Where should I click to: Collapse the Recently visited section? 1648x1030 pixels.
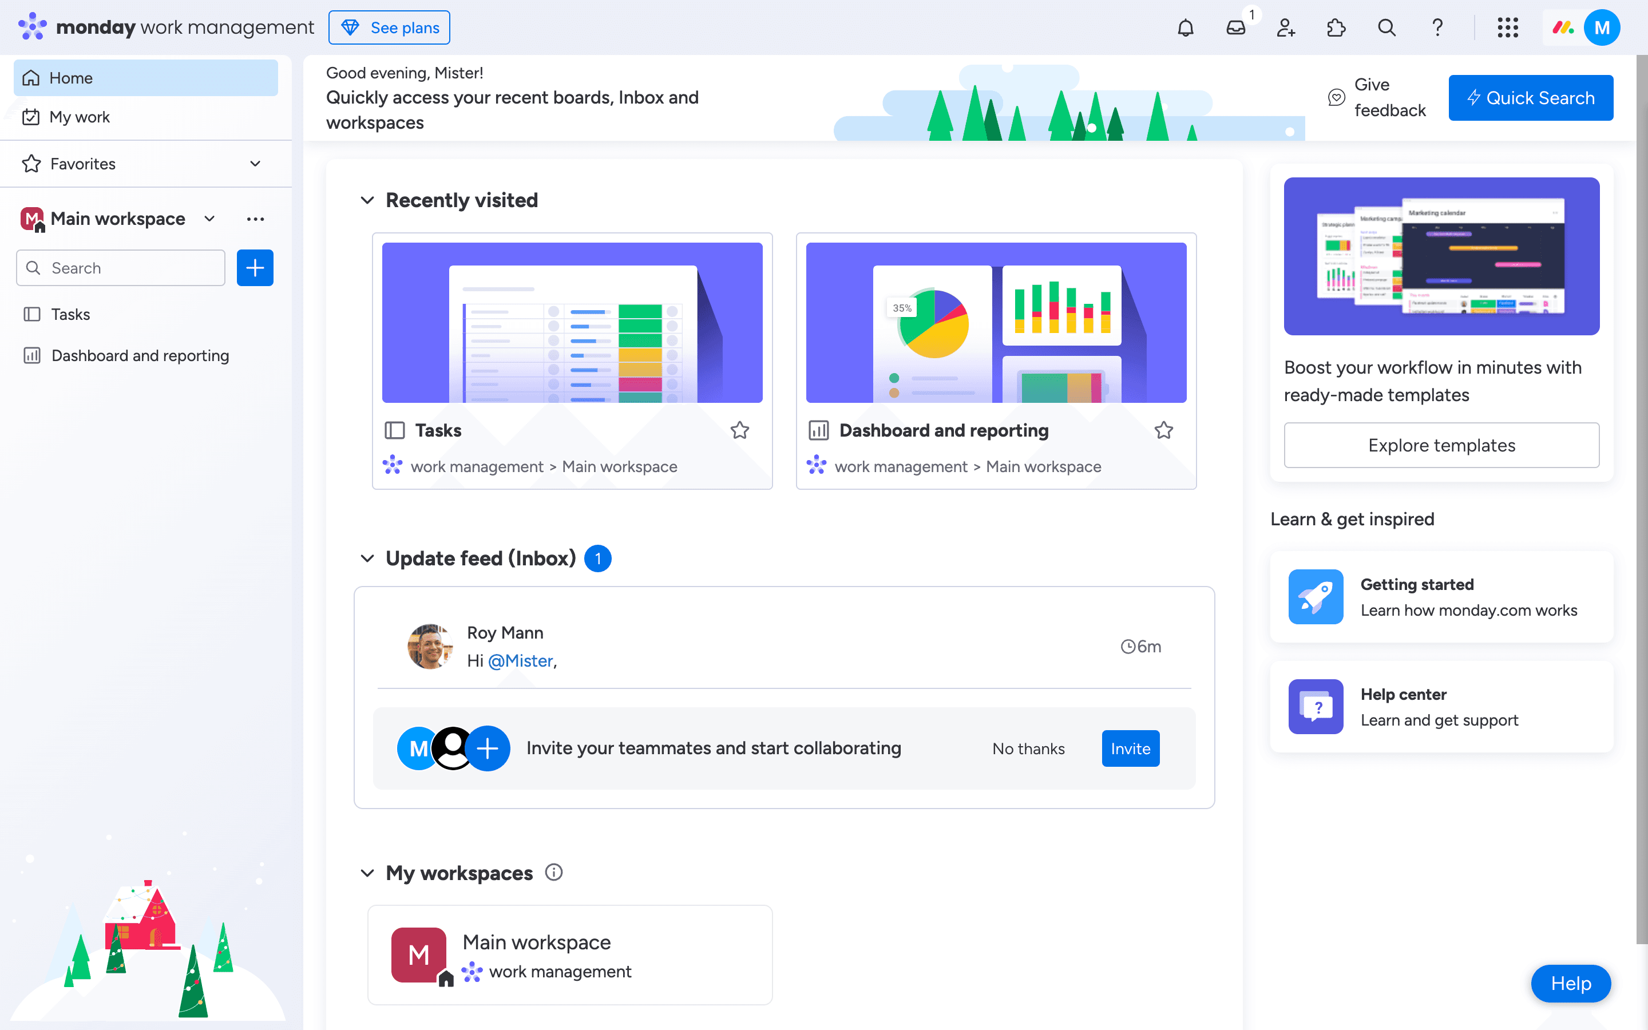click(x=367, y=200)
